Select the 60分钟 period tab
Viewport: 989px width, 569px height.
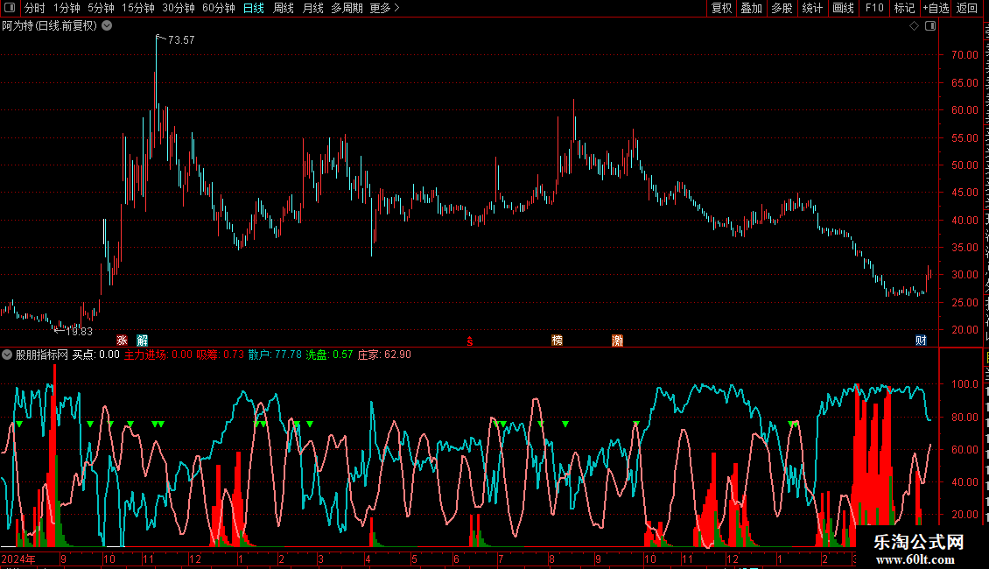pyautogui.click(x=219, y=8)
